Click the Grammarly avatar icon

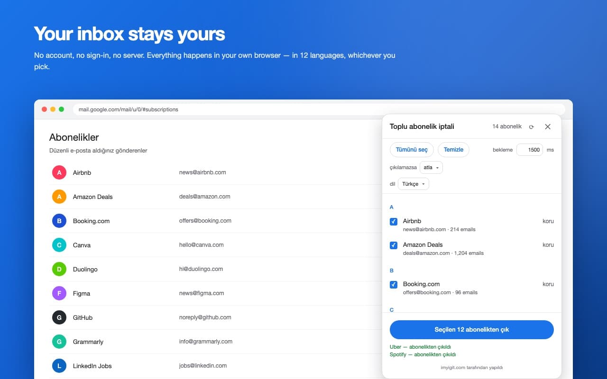click(x=59, y=342)
